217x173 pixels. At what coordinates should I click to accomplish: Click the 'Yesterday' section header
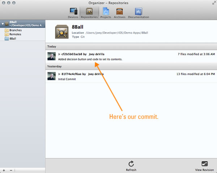[131, 66]
